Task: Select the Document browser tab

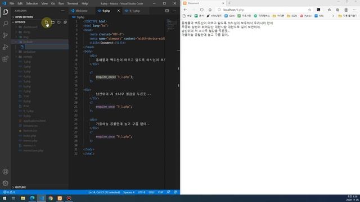Action: click(203, 3)
